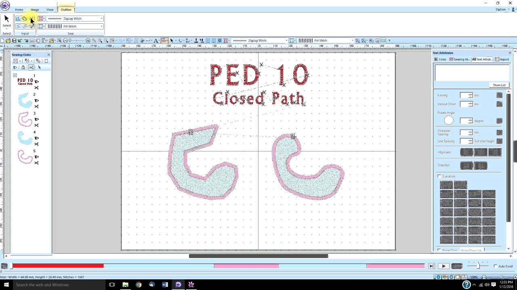Click the lock icon in Sewing Order panel

(23, 67)
